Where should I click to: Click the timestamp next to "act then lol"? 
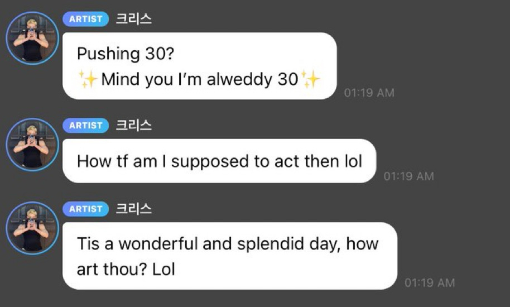click(x=408, y=176)
